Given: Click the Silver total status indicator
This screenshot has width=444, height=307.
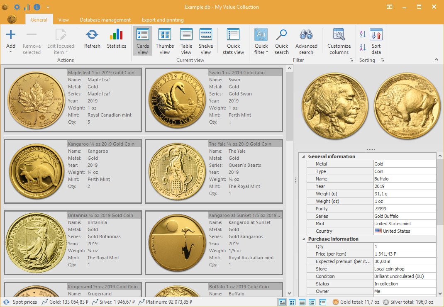Looking at the screenshot, I should [x=408, y=302].
